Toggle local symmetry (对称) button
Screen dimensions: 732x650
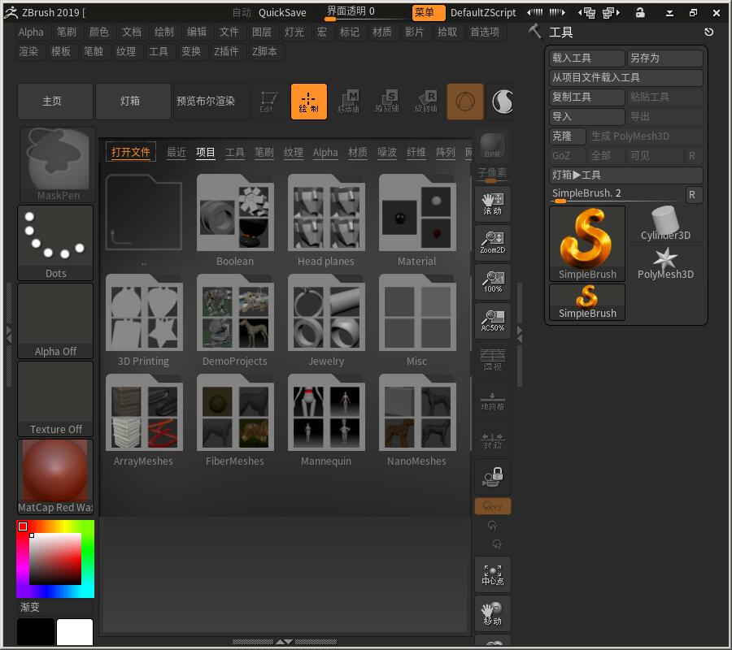click(x=493, y=440)
